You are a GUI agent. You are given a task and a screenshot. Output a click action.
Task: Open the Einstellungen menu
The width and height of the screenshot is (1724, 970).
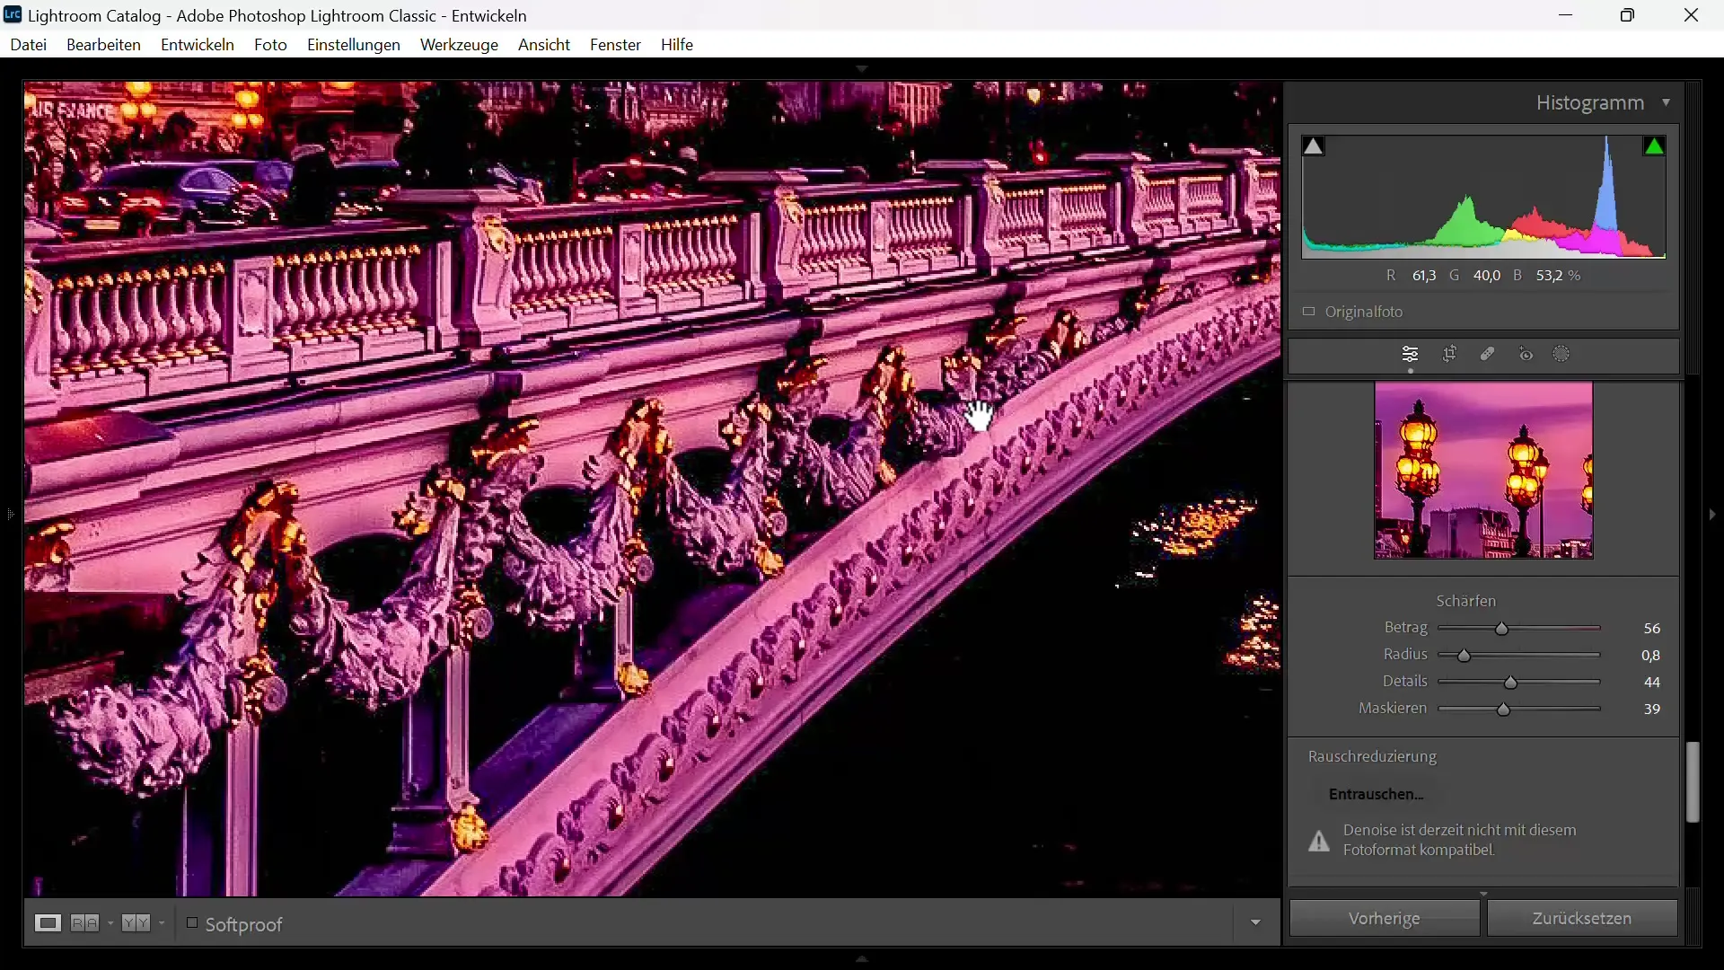click(x=354, y=45)
